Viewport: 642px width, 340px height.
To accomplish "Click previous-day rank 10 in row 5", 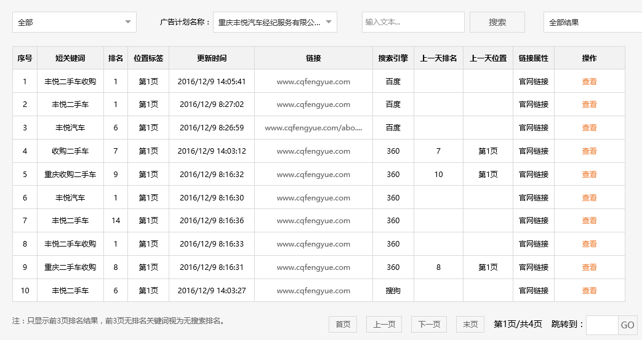I will (438, 174).
